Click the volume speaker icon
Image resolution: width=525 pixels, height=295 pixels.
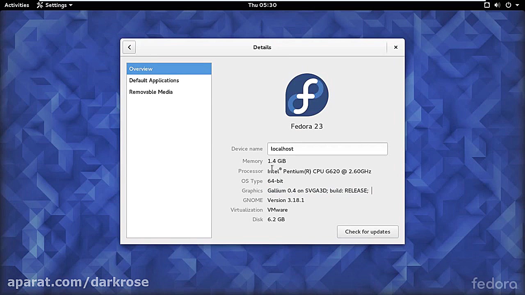click(x=497, y=5)
